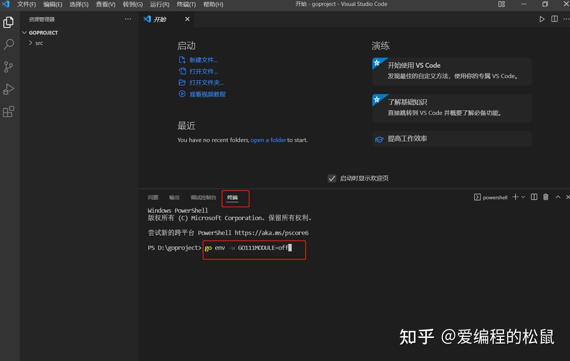Open the 转到(G) menu
Screen dimensions: 570x361
pyautogui.click(x=133, y=4)
